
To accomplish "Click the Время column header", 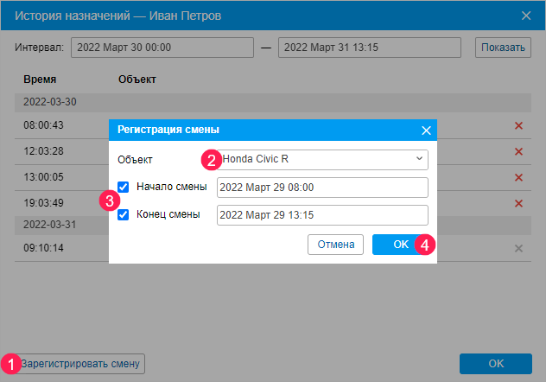I will pos(40,80).
